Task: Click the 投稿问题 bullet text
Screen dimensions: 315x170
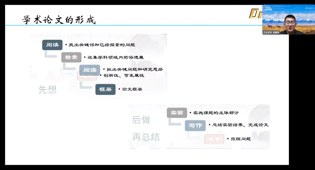Action: [241, 139]
